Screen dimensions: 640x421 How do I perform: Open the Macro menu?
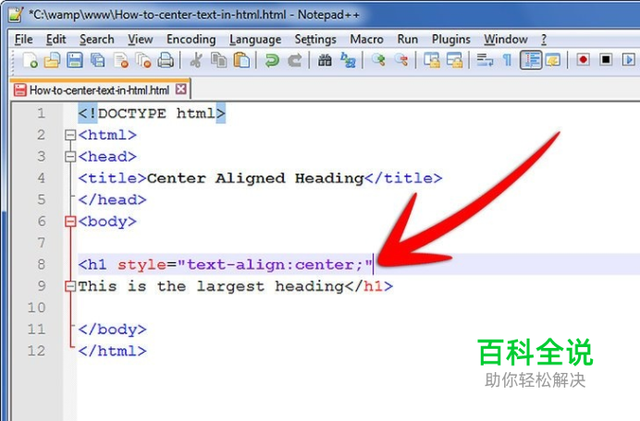coord(366,40)
